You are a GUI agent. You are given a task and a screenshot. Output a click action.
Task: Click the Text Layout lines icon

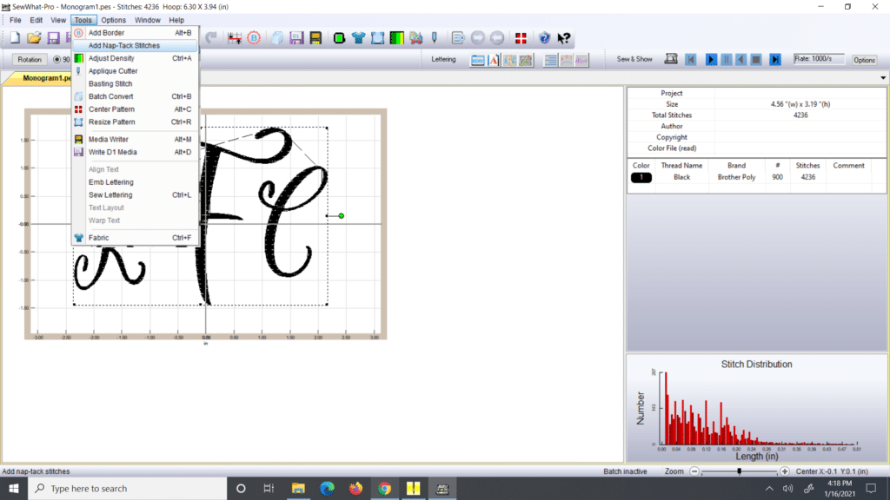550,60
